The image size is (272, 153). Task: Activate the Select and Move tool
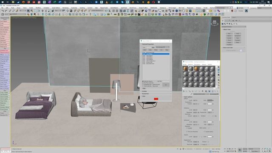coord(42,11)
